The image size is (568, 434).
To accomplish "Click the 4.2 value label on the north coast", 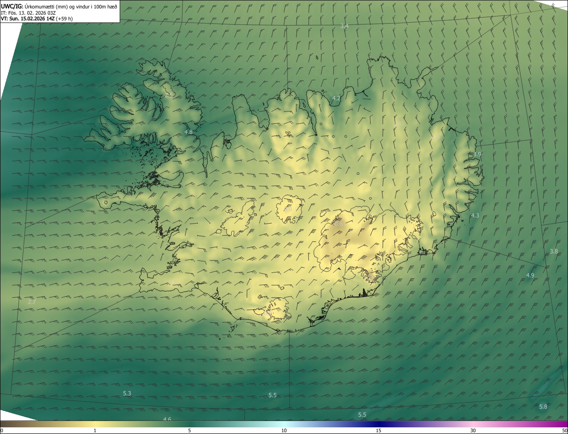I will pos(336,99).
